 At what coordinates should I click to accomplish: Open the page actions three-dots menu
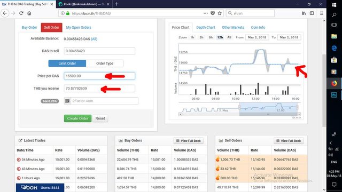pos(205,13)
